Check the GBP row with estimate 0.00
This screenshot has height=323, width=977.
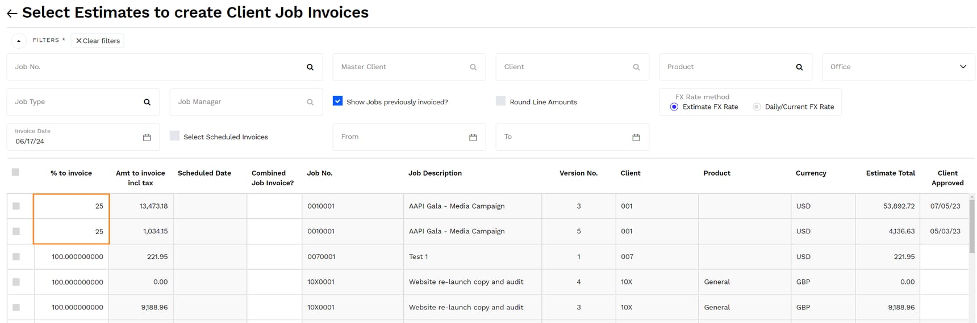pos(16,282)
